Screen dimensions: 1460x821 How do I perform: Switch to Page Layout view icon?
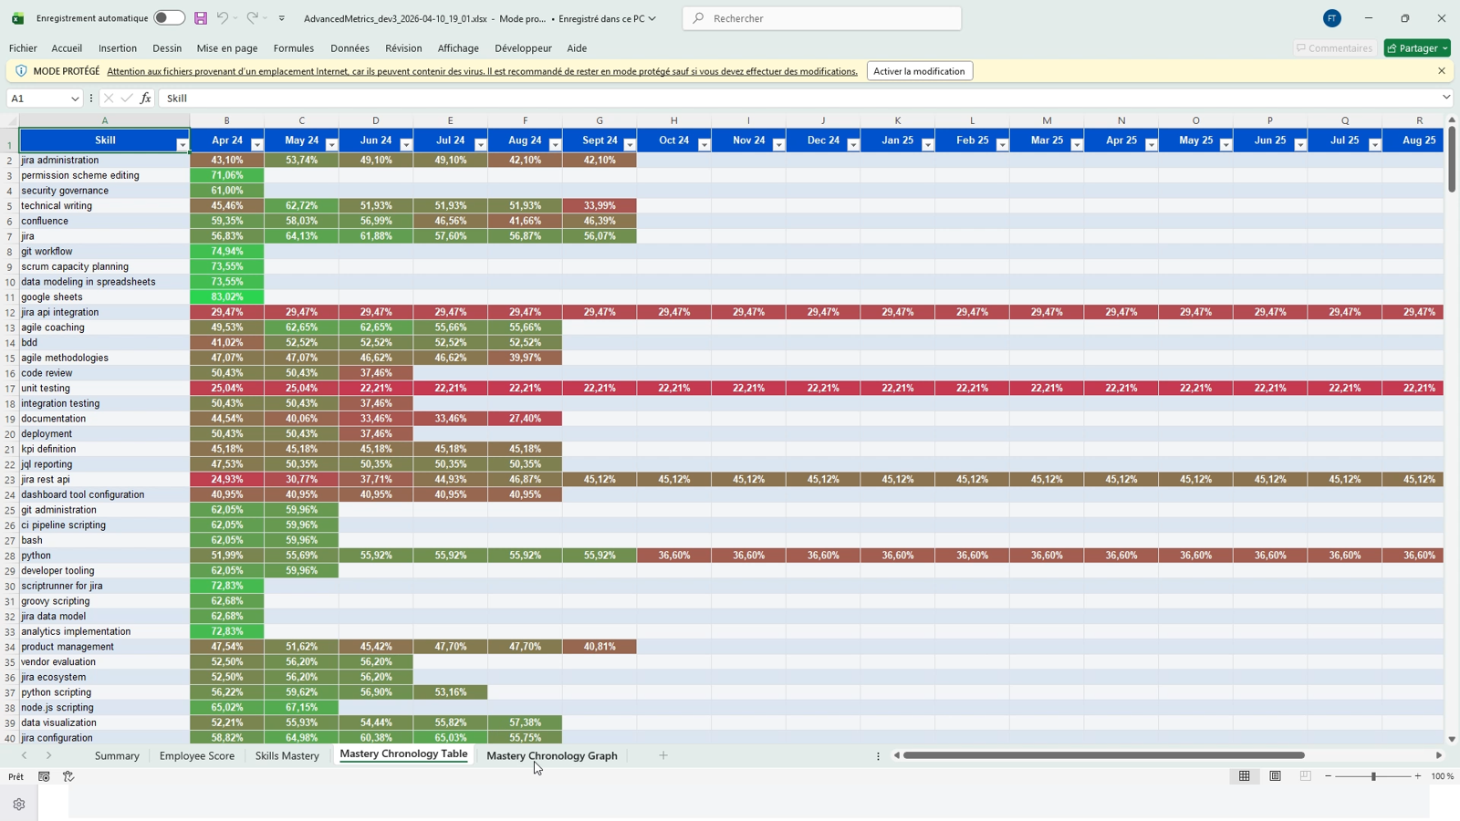[1274, 776]
